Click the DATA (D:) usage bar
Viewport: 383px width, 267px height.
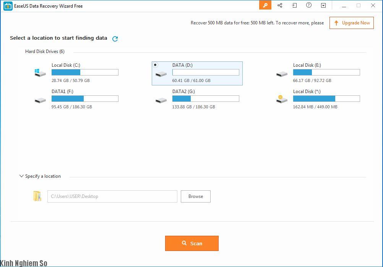[x=206, y=72]
